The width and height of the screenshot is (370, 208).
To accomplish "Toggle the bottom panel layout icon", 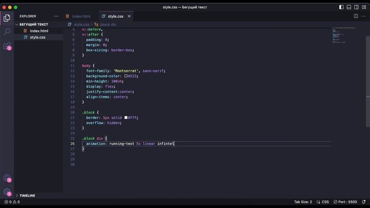I will click(x=349, y=7).
